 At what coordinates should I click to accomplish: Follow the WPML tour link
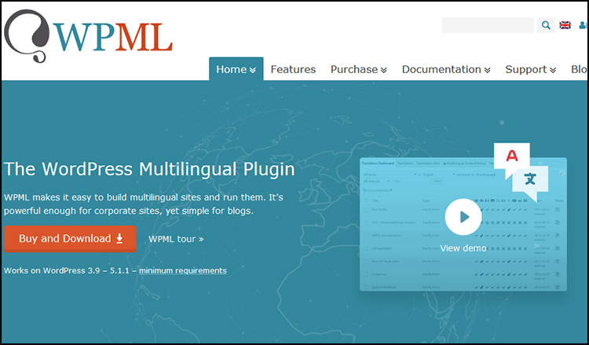[176, 239]
